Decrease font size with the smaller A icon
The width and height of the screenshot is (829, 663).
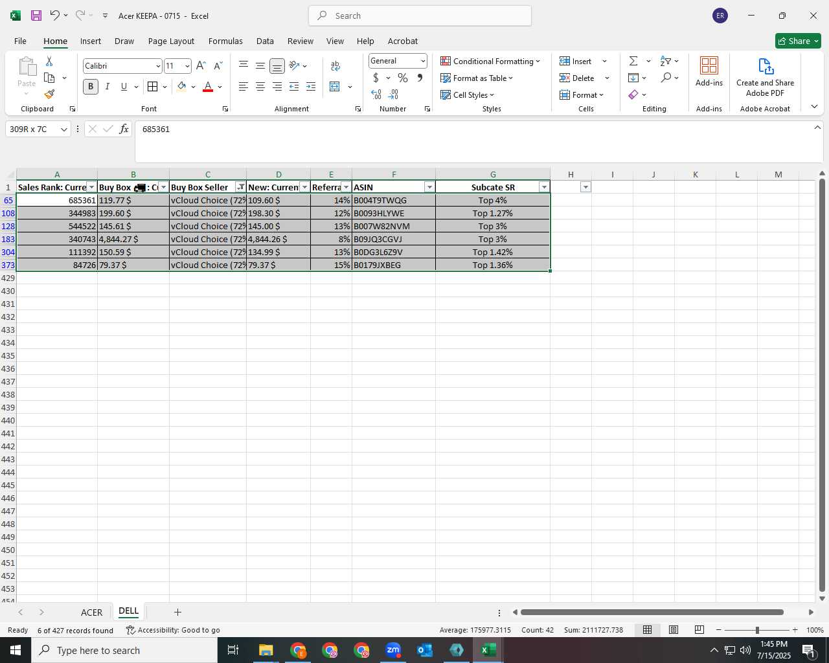coord(218,65)
